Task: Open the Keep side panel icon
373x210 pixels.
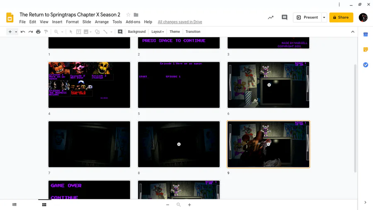Action: [x=366, y=49]
